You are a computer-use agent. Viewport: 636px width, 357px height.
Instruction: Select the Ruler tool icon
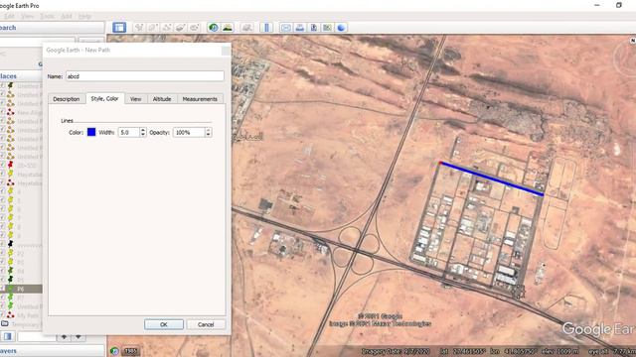[266, 28]
